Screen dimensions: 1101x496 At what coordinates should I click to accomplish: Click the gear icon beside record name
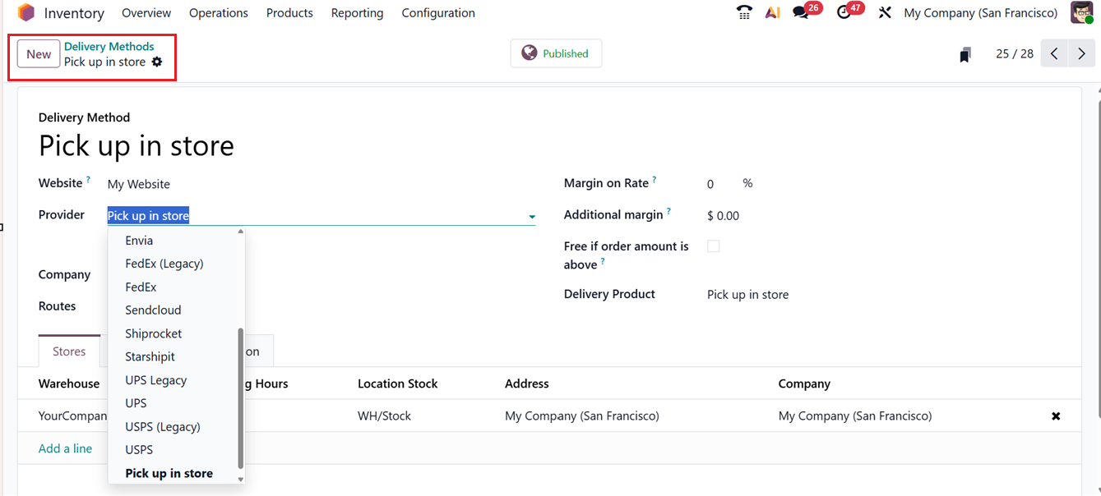[157, 62]
